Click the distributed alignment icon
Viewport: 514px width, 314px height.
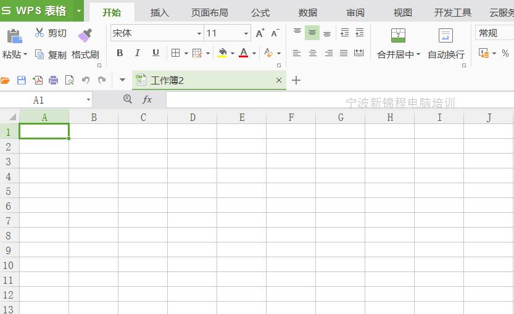[x=359, y=53]
